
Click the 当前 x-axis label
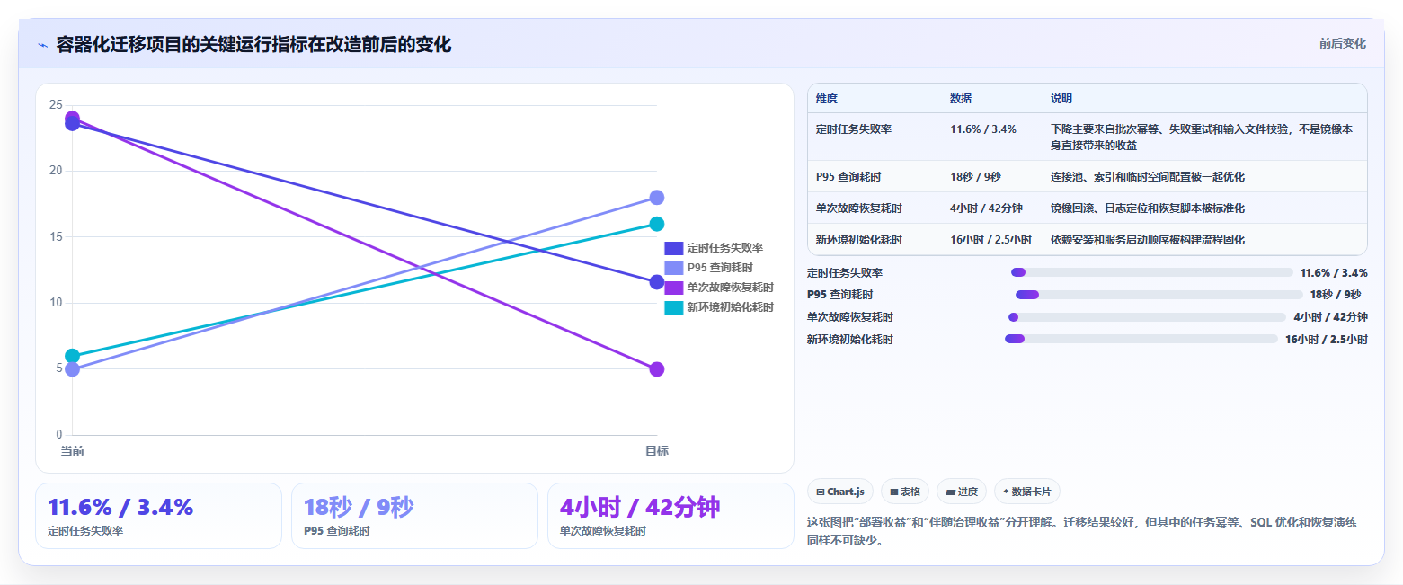pos(72,451)
